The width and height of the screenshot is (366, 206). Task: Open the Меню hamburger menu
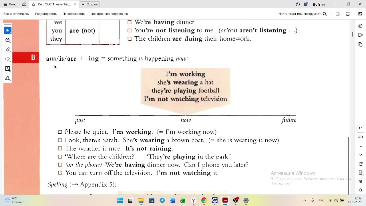(10, 4)
